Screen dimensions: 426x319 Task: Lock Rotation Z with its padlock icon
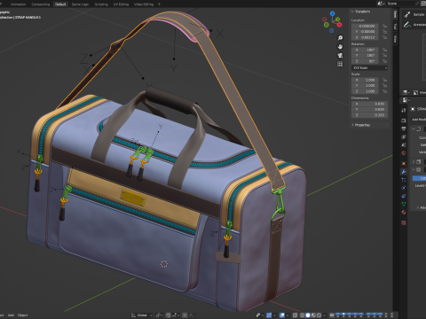coord(384,61)
